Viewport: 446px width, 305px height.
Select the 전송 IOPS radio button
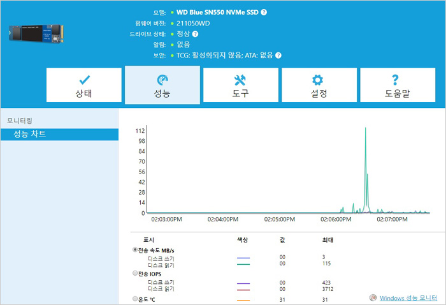[x=135, y=273]
